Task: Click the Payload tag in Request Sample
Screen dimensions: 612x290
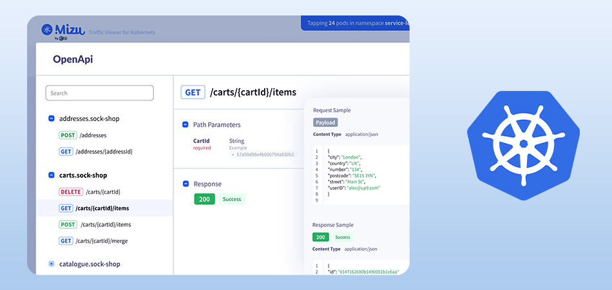Action: [325, 122]
